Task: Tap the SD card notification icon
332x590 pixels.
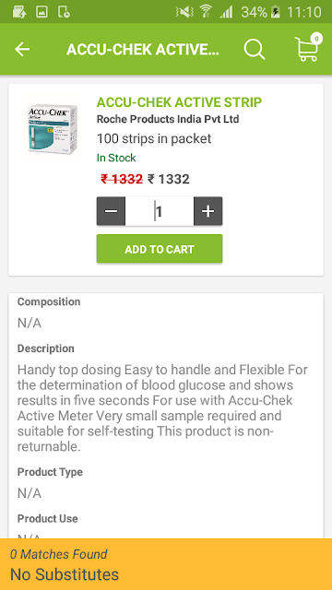Action: 19,12
